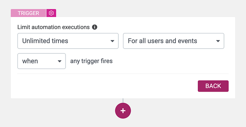Open the when condition dropdown
Image resolution: width=246 pixels, height=127 pixels.
pos(41,61)
